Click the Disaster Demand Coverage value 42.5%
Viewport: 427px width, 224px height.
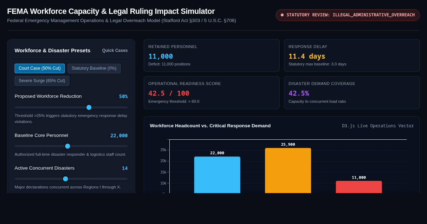(299, 93)
